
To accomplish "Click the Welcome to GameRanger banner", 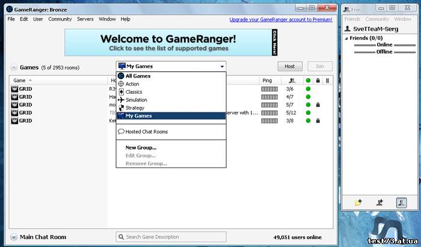I will point(171,43).
